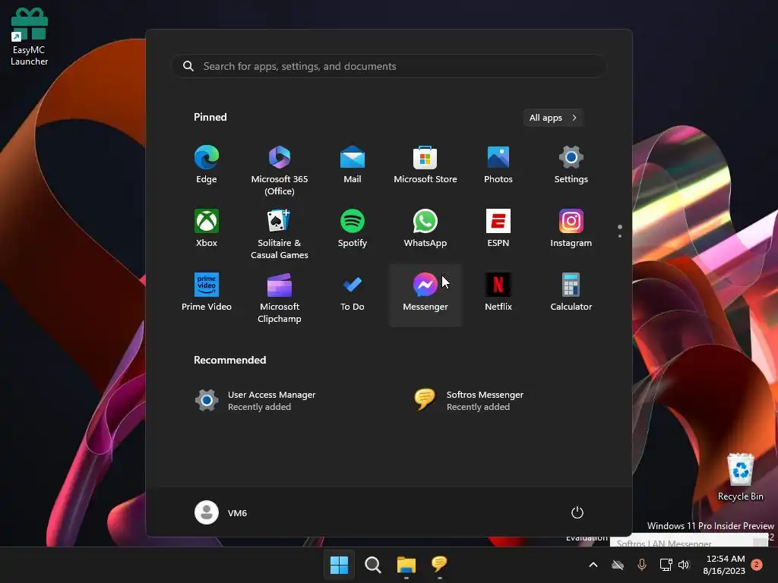Switch to Softros Messenger in taskbar
778x583 pixels.
(439, 565)
